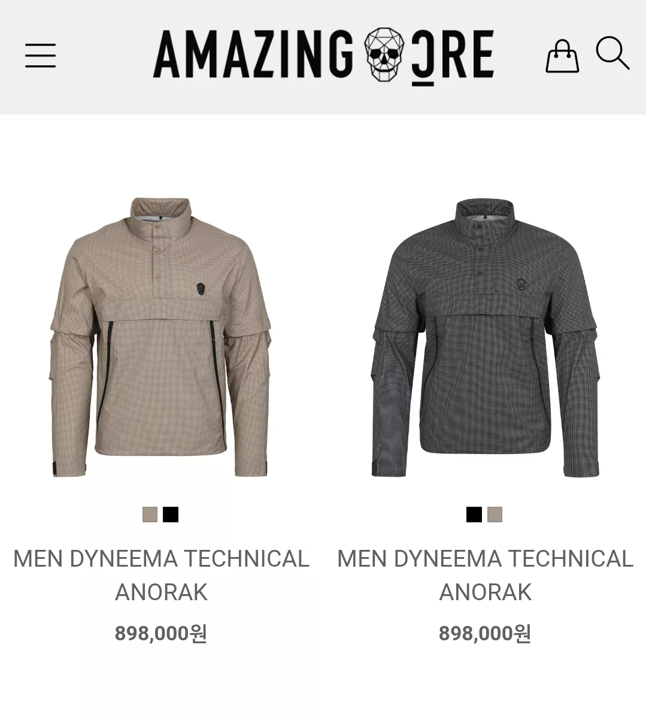Select black swatch under left anorak
This screenshot has width=646, height=720.
[171, 515]
